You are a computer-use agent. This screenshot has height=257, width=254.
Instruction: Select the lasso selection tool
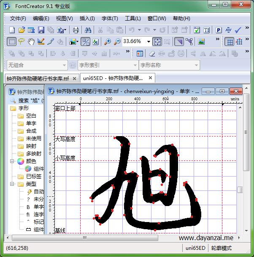click(22, 42)
